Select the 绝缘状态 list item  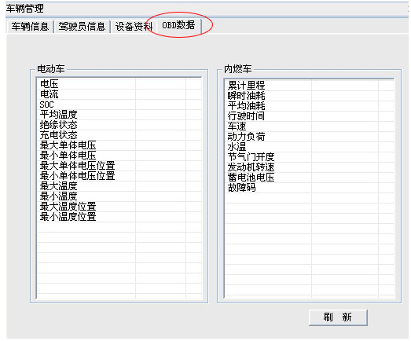pos(119,125)
